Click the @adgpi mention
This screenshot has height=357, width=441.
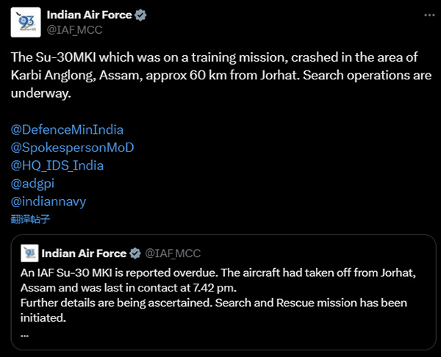tap(32, 182)
